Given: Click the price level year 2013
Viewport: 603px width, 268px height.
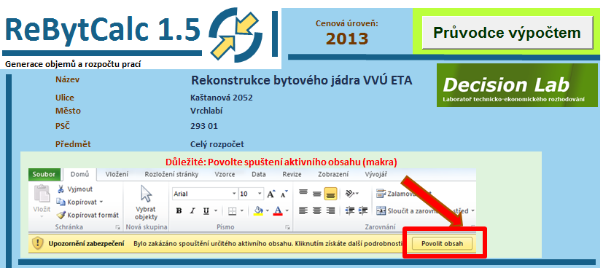Looking at the screenshot, I should 347,38.
